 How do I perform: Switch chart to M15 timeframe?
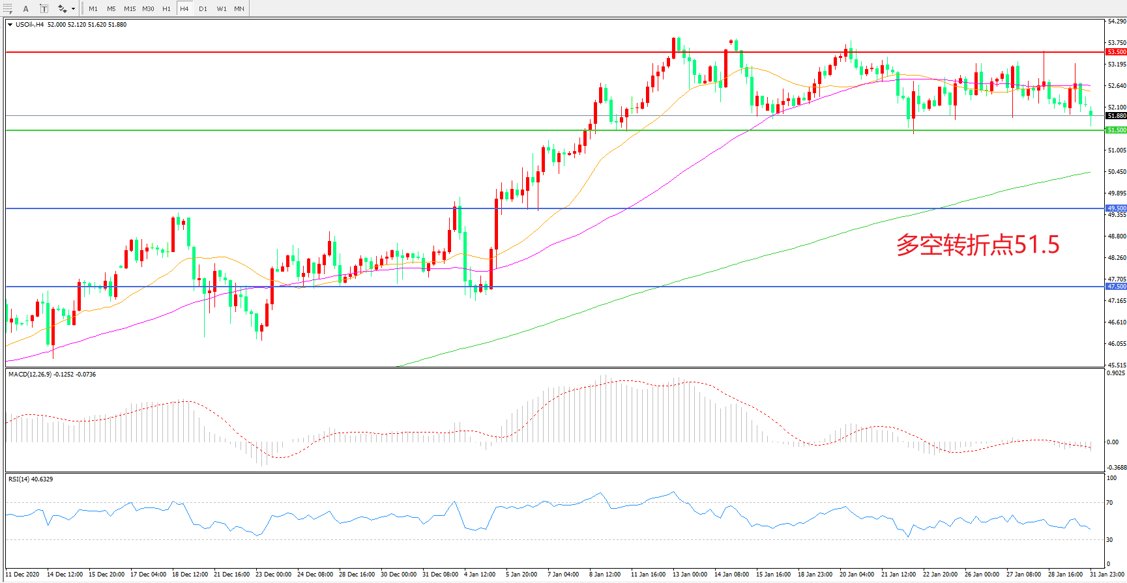130,8
